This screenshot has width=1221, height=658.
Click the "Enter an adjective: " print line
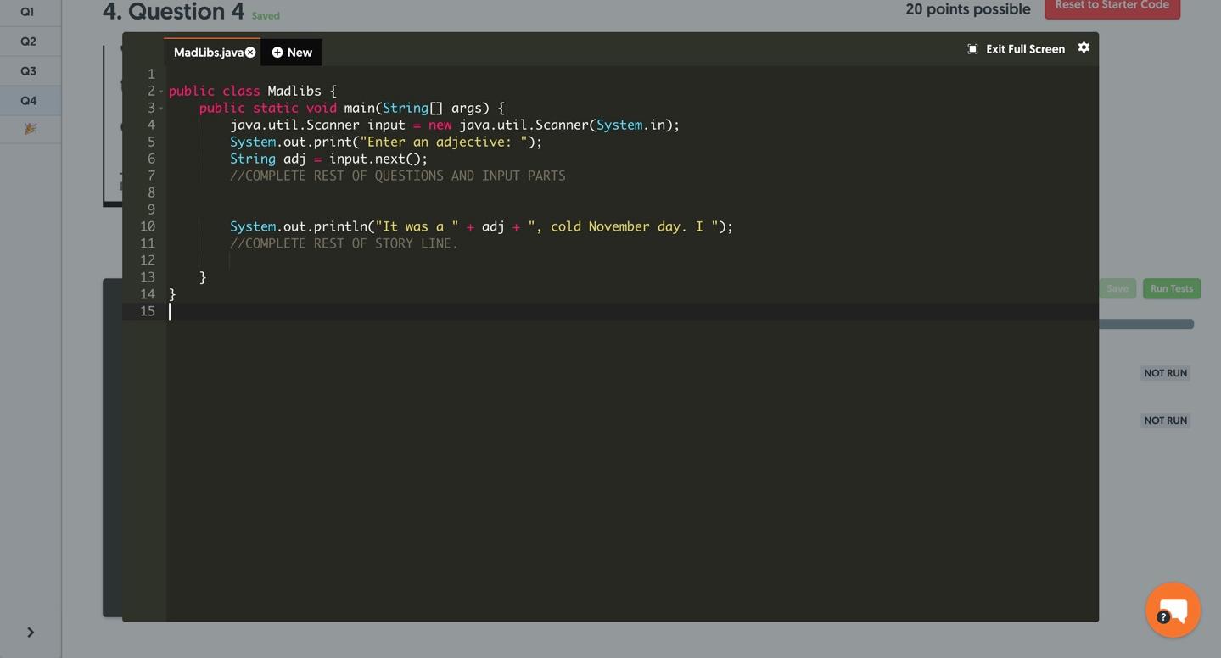pyautogui.click(x=385, y=142)
